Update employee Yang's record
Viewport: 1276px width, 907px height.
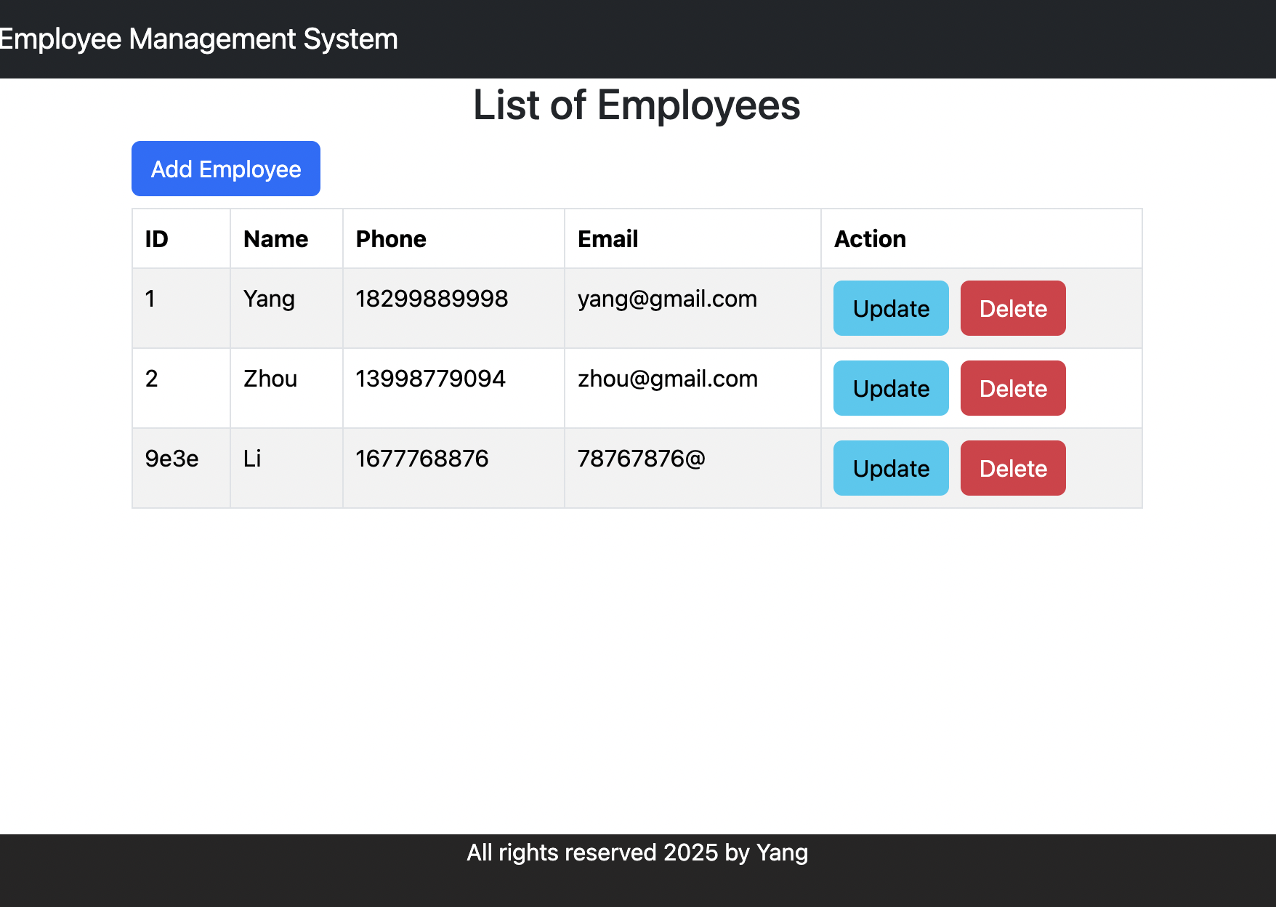point(890,308)
